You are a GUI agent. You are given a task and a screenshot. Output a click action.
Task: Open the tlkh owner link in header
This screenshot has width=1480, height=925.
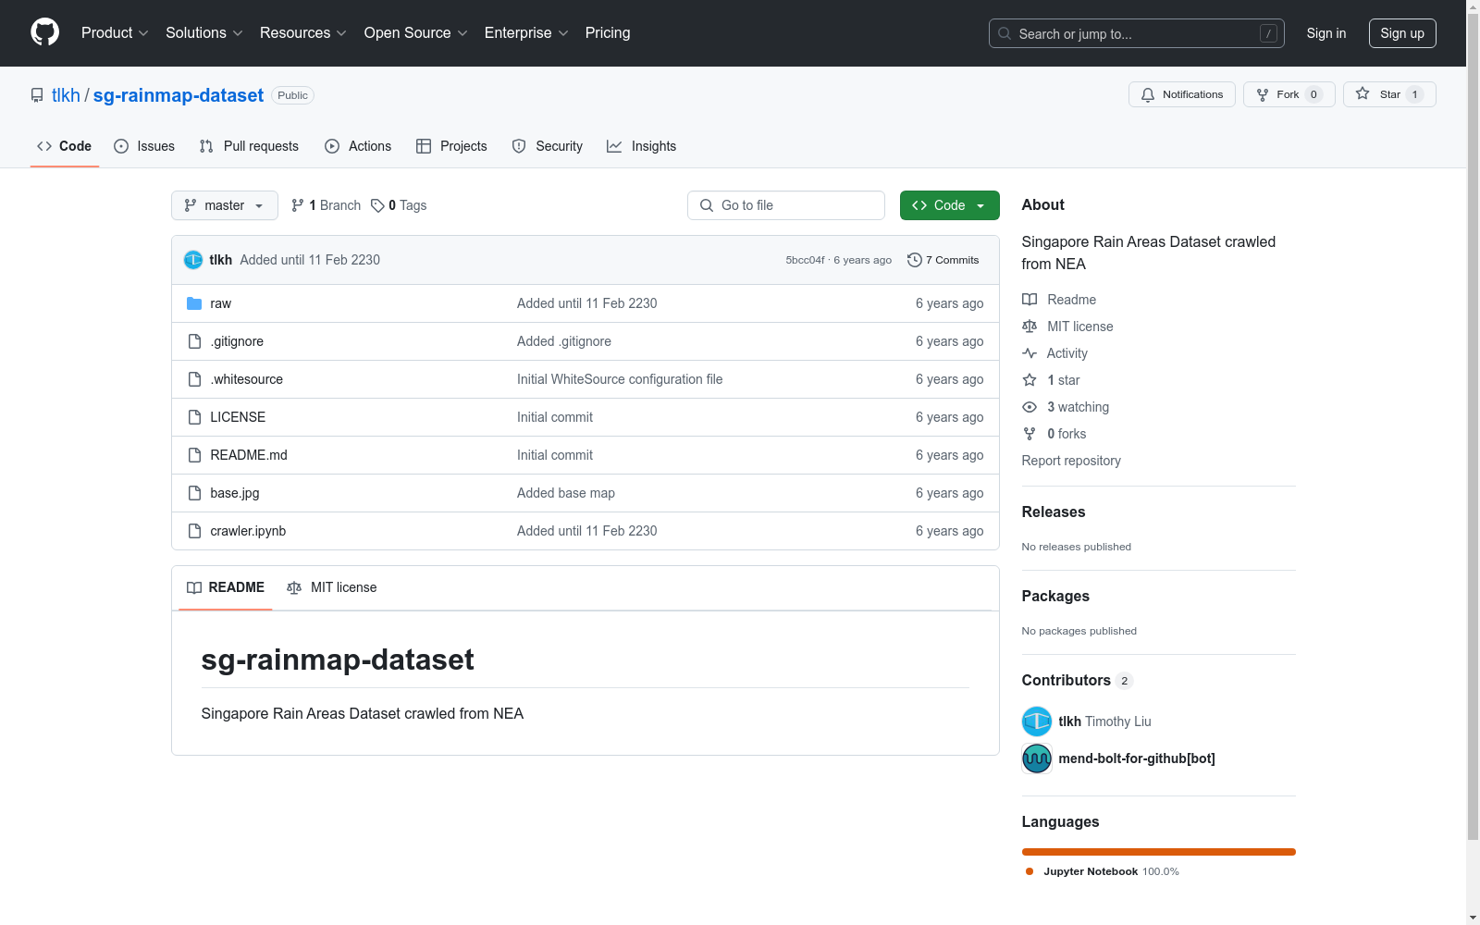tap(66, 95)
